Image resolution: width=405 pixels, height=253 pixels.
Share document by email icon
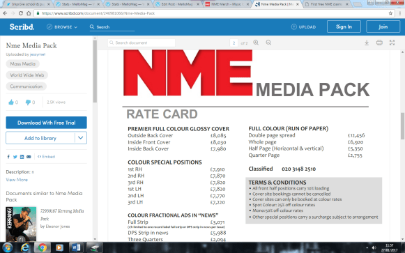point(29,157)
